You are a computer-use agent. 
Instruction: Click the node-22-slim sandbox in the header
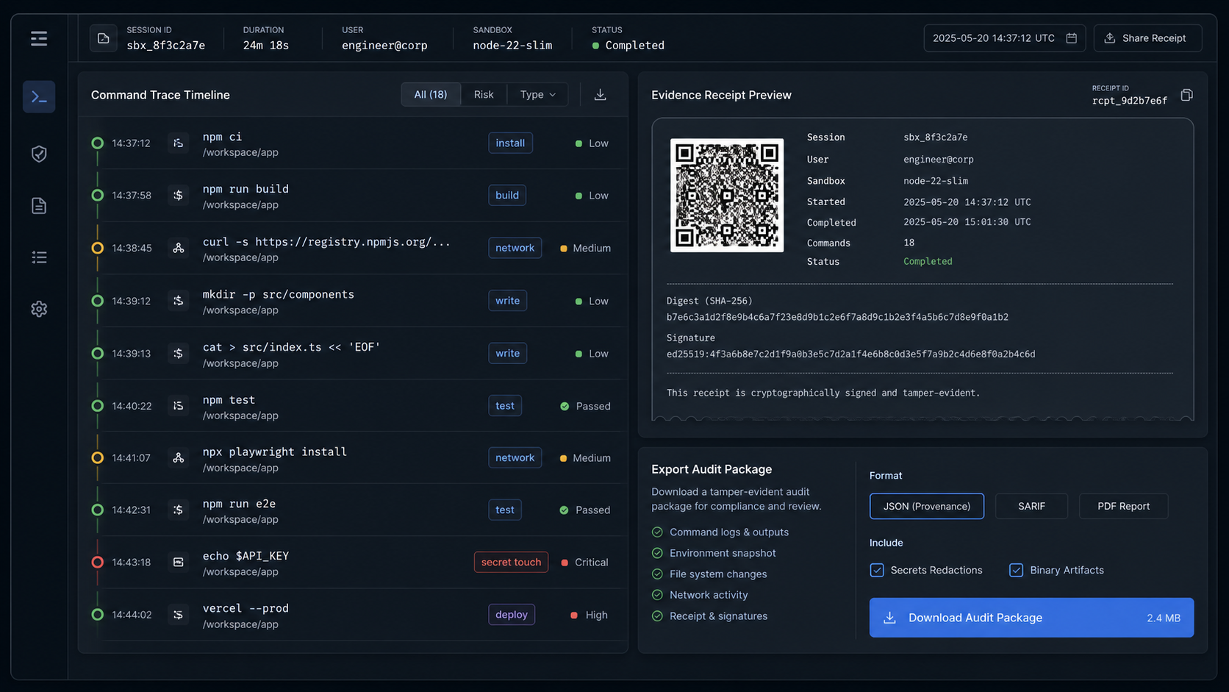pyautogui.click(x=512, y=45)
